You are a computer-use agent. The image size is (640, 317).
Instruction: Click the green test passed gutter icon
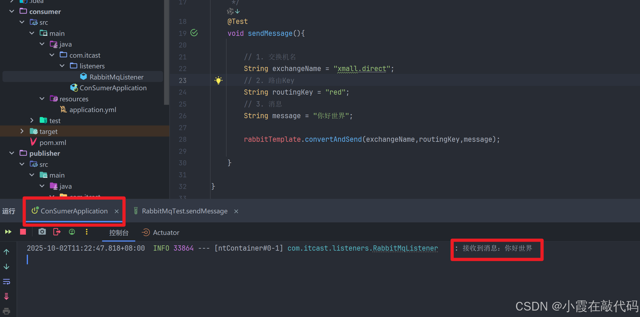pyautogui.click(x=194, y=33)
